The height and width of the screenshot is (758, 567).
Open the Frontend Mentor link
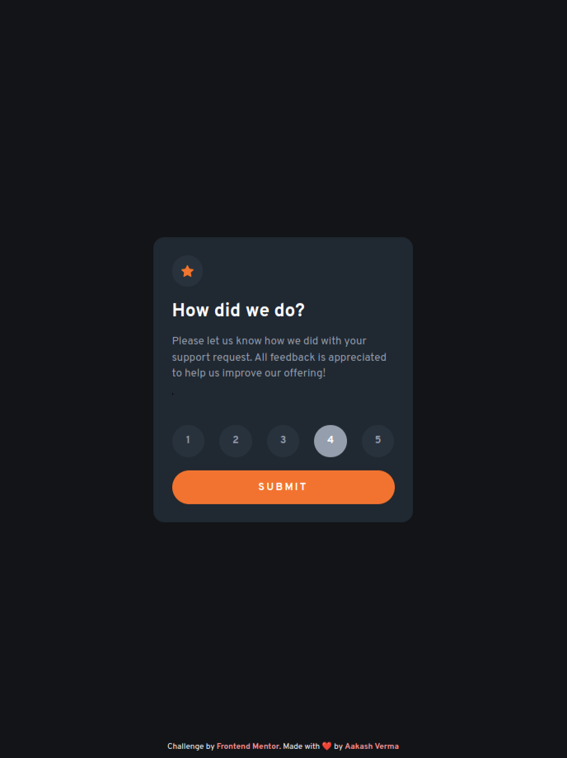[248, 746]
